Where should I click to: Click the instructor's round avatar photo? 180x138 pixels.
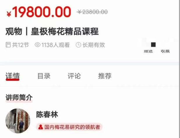coord(18,121)
